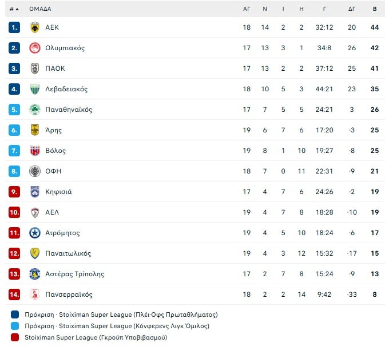Click the Πανσερραϊκός club crest
Screen dimensions: 385x347
click(35, 294)
